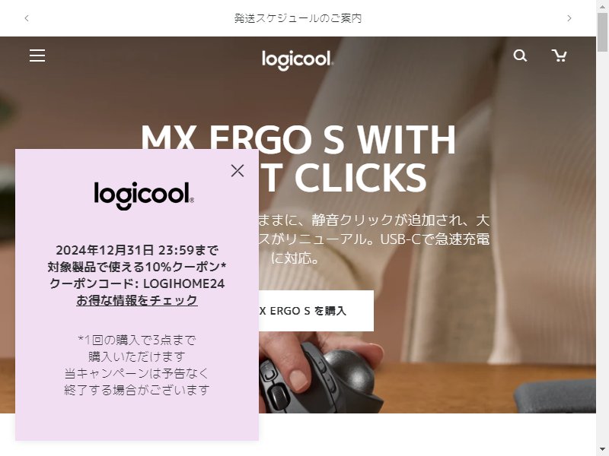Image resolution: width=609 pixels, height=456 pixels.
Task: Open the shopping cart icon
Action: 560,55
